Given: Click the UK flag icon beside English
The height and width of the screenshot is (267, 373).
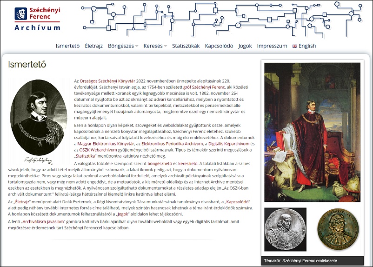Looking at the screenshot, I should (295, 46).
